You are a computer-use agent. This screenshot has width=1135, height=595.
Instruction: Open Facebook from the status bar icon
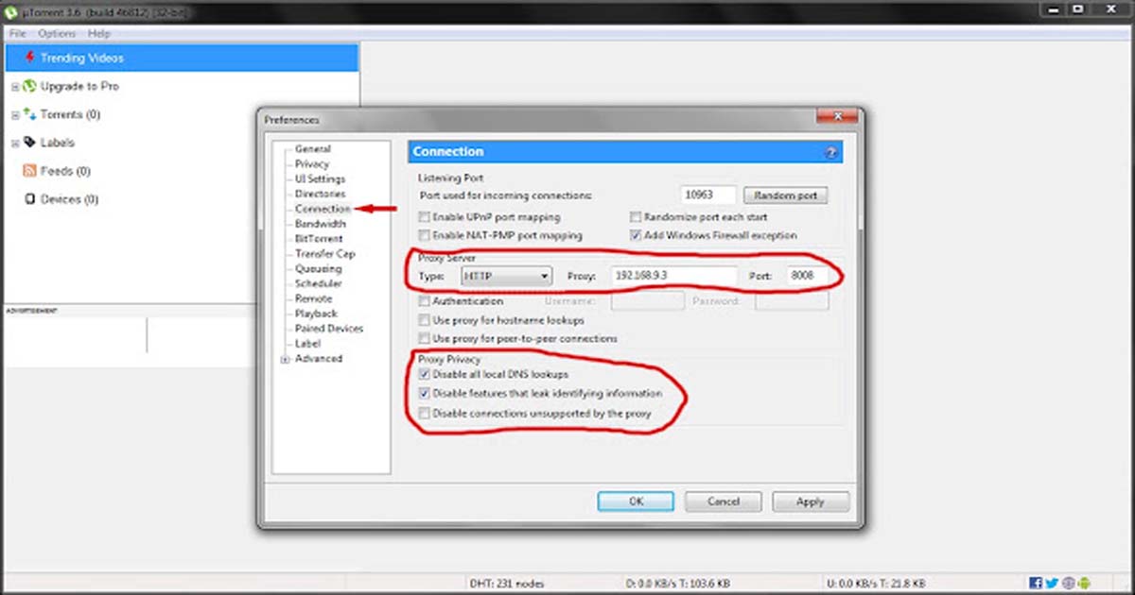click(x=1036, y=583)
